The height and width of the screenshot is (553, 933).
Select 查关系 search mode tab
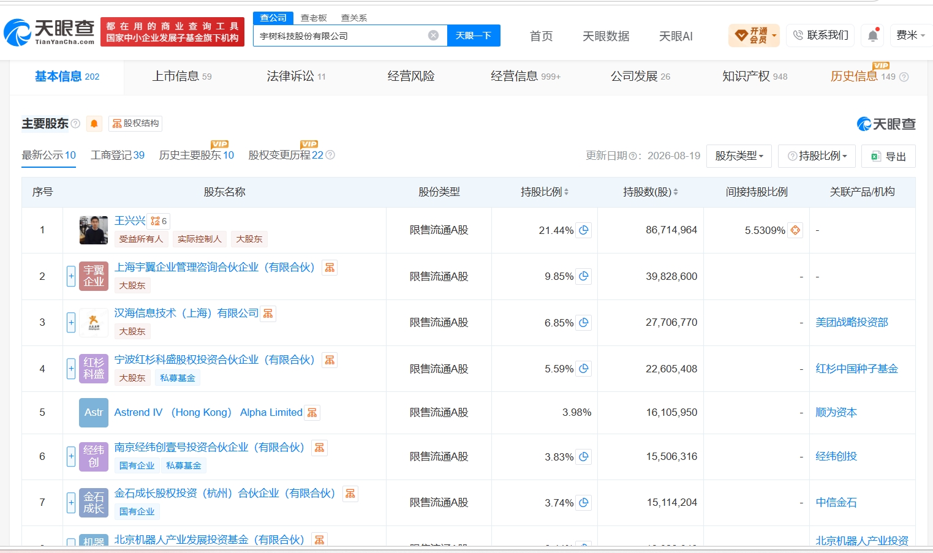354,18
